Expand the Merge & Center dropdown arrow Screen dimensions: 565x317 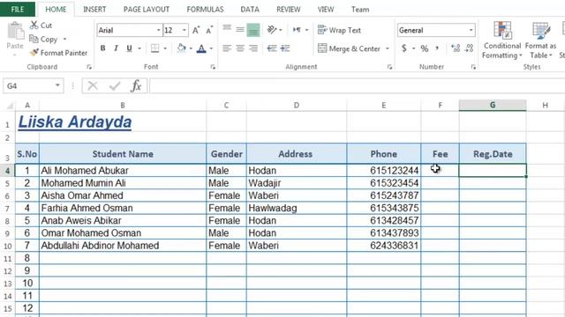(388, 48)
